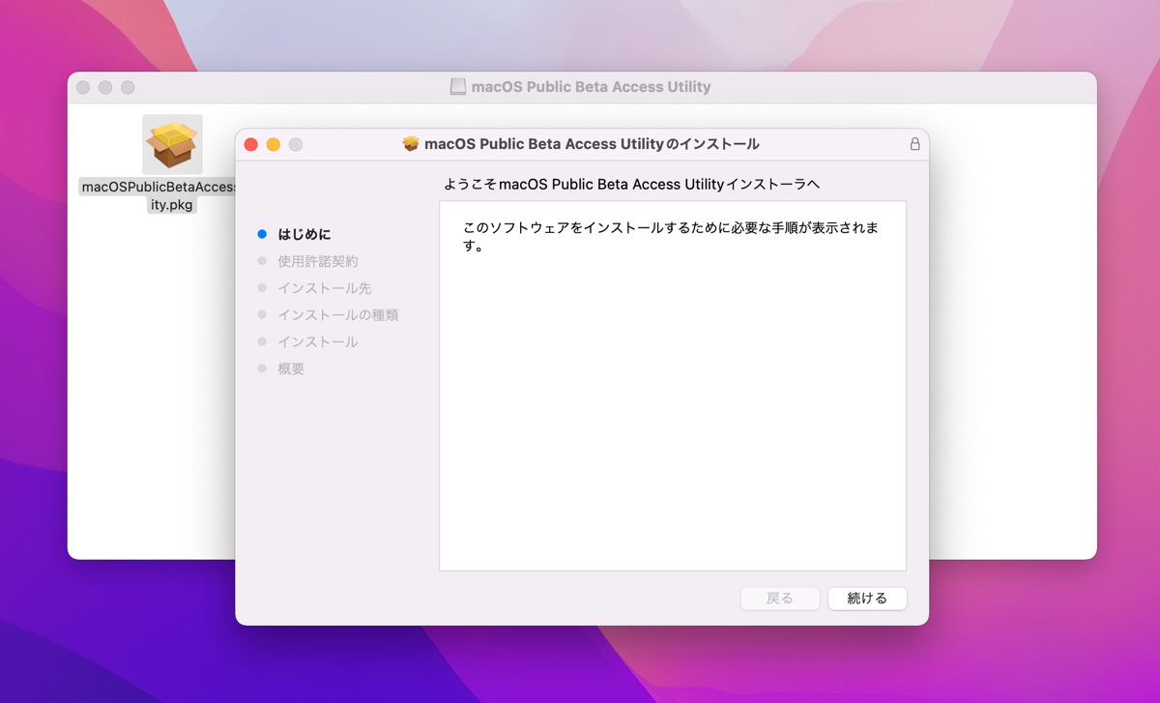Select the インストール step just above 概要
The image size is (1160, 703).
pyautogui.click(x=318, y=342)
